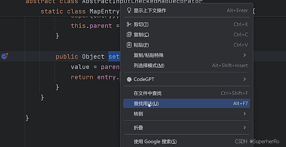Screen dimensions: 286x147
Task: Choose 在文件中查找 from context menu
Action: 187,93
